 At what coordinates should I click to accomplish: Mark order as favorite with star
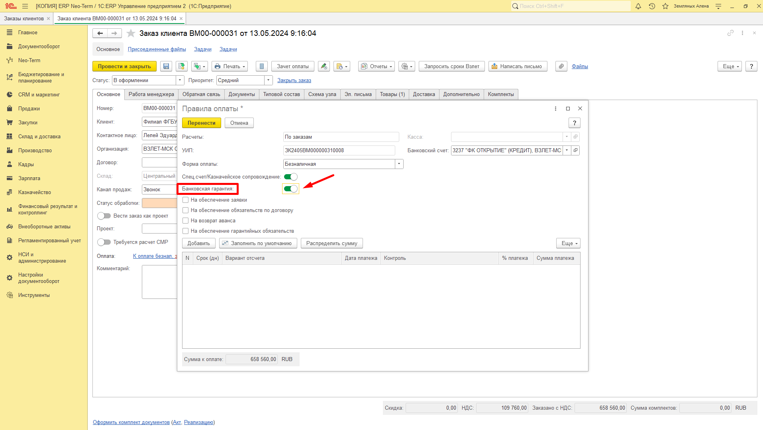tap(131, 33)
